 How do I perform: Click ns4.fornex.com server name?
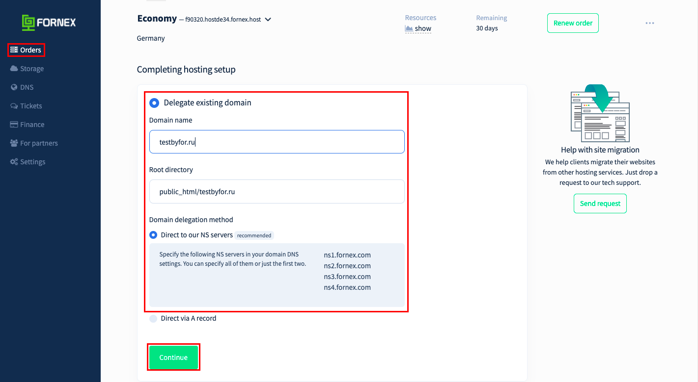pos(347,287)
